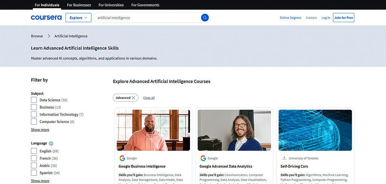
Task: Go to the Browse breadcrumb link
Action: [37, 36]
